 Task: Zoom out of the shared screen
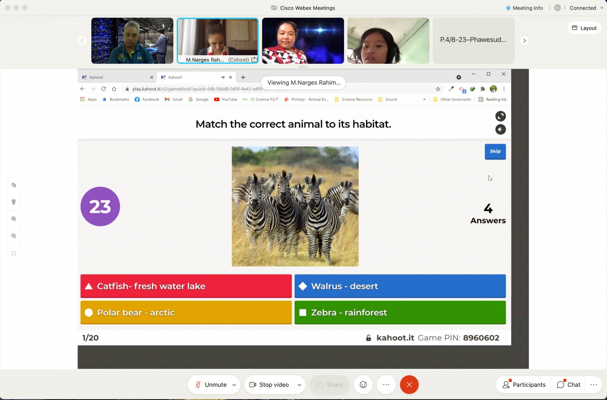click(x=14, y=236)
